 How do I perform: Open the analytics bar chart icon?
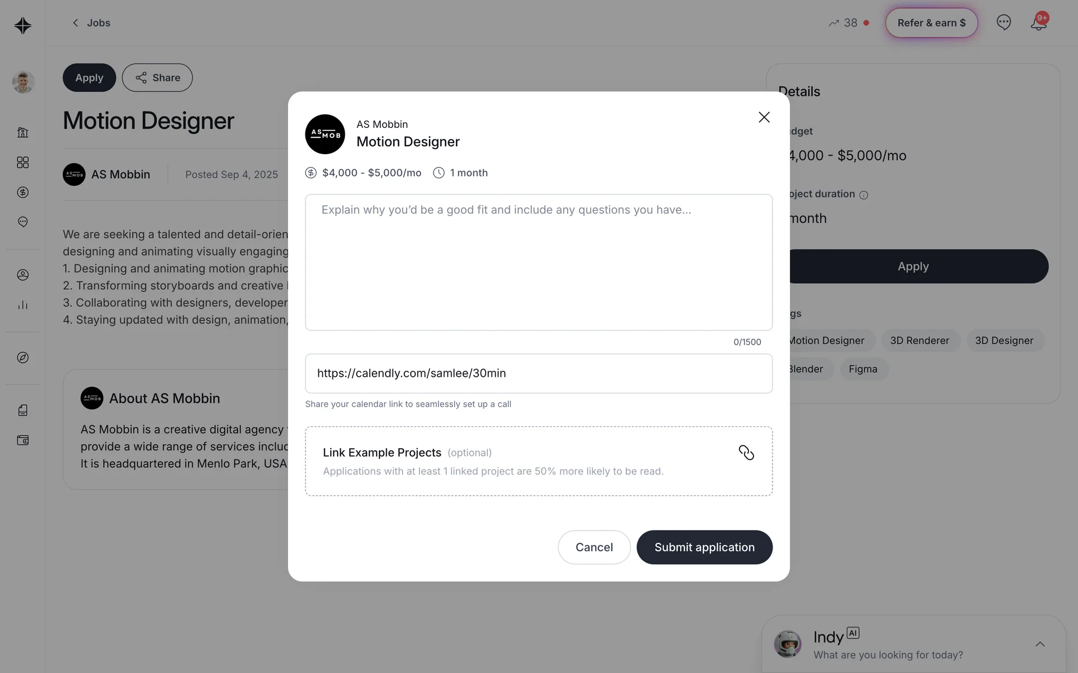coord(22,305)
